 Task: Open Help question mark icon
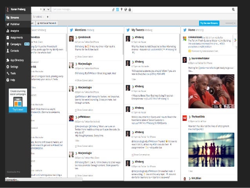point(8,80)
